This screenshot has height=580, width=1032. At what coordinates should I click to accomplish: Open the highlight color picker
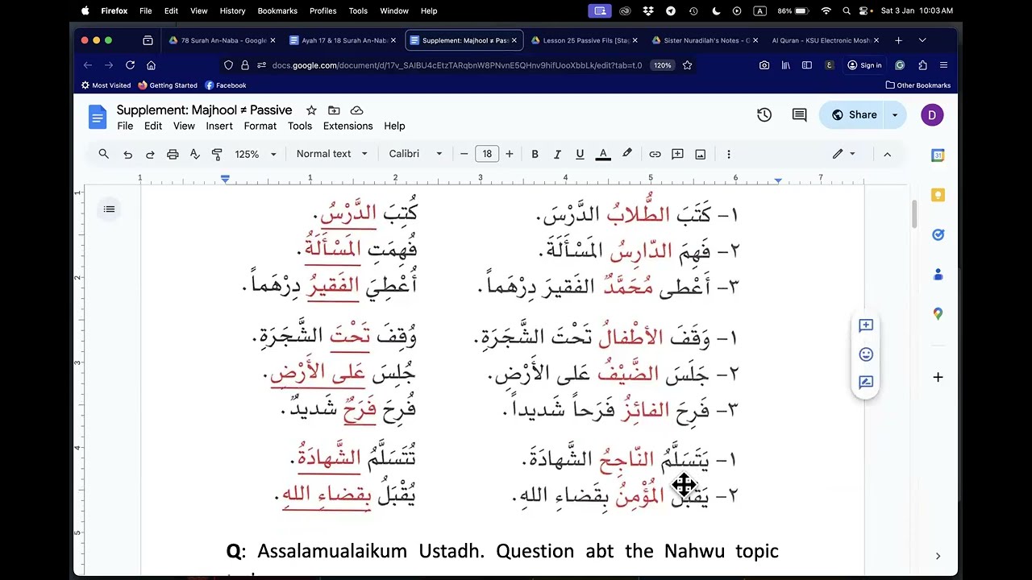[627, 154]
